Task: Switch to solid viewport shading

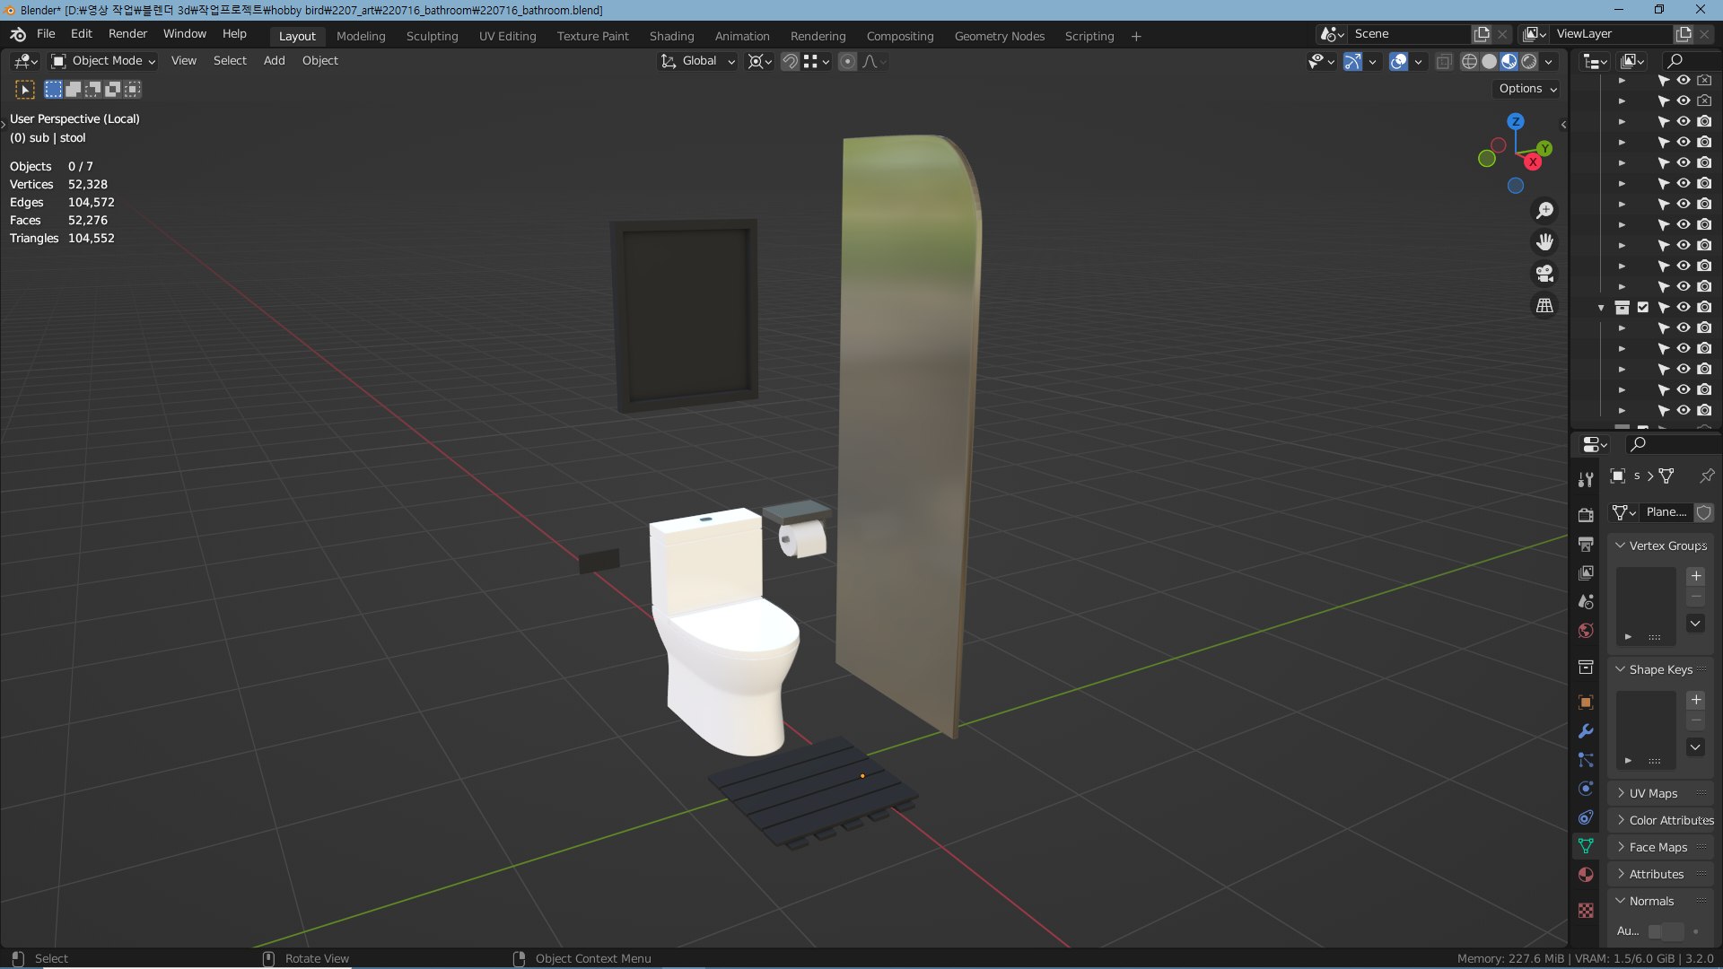Action: pos(1489,61)
